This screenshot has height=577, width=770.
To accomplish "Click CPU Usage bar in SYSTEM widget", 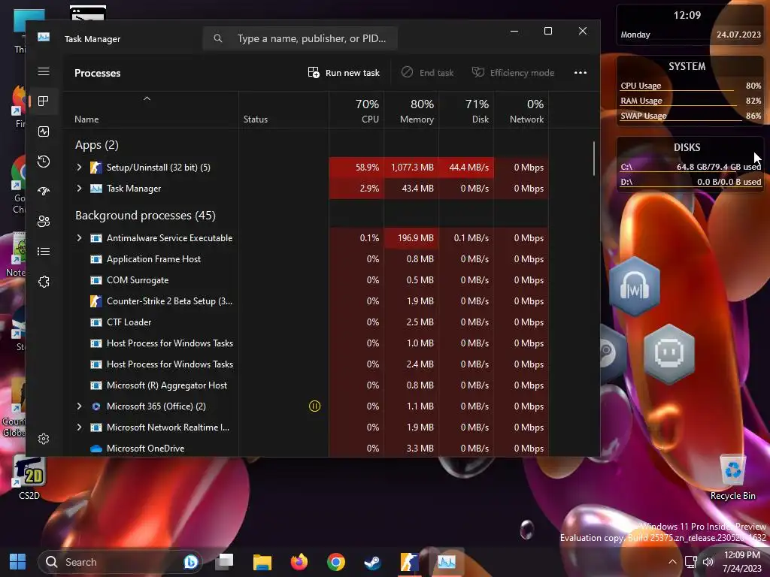I will (x=690, y=86).
